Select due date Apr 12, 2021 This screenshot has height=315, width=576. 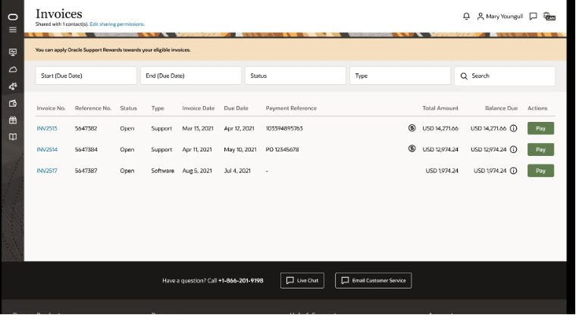point(239,129)
